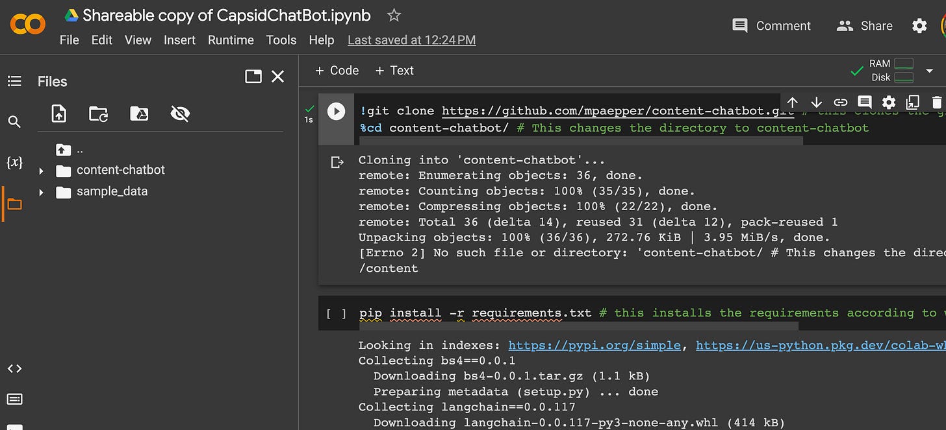Open the RAM and Disk resource indicator
The width and height of the screenshot is (946, 430).
pos(890,70)
